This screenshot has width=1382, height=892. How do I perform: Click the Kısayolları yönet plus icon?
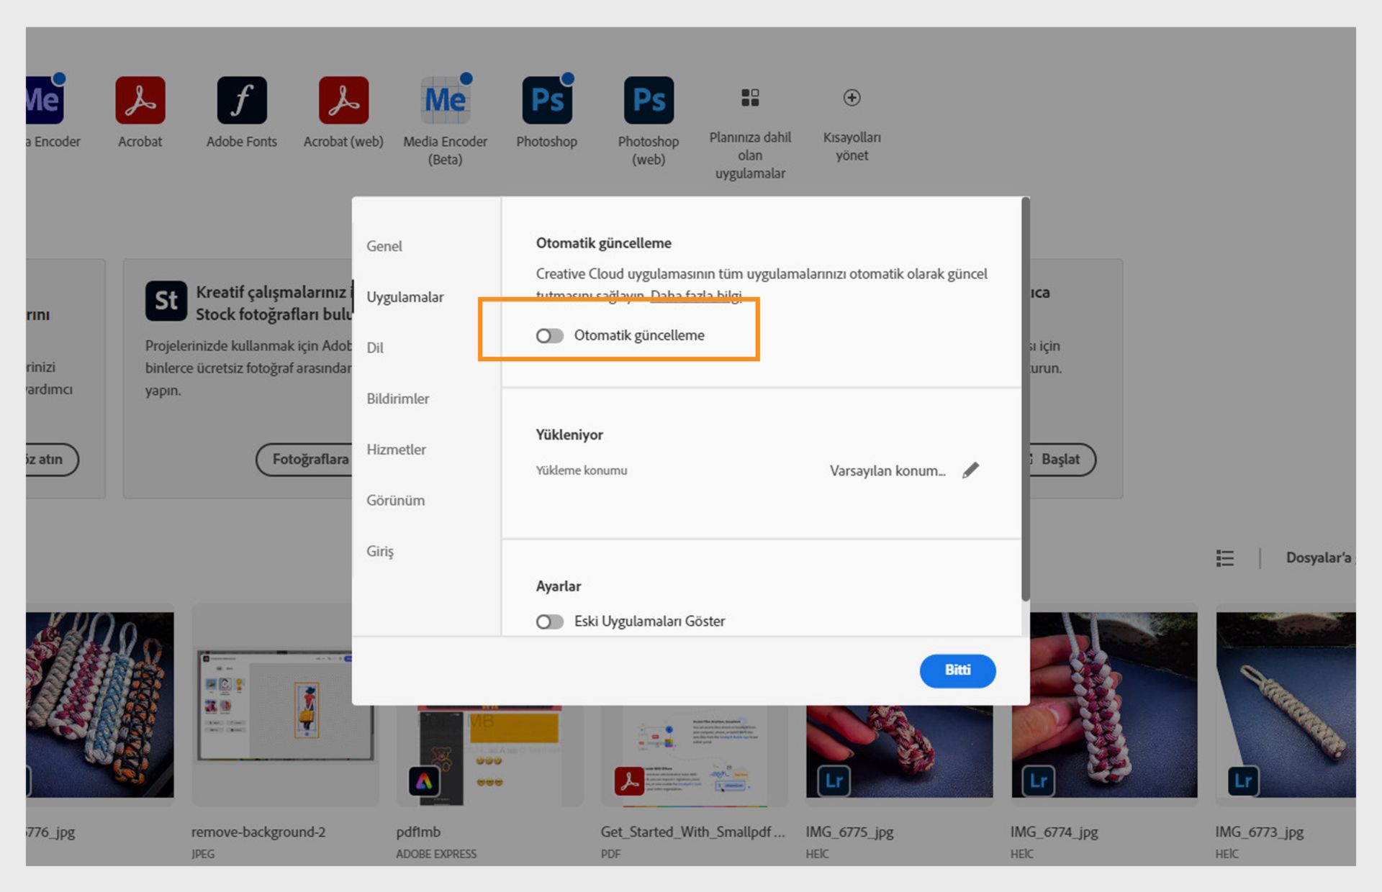pyautogui.click(x=852, y=98)
